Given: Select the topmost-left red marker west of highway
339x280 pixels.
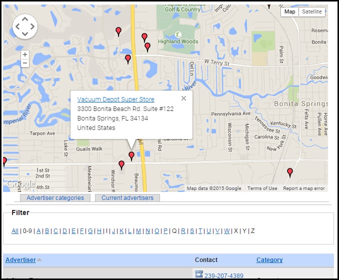Looking at the screenshot, I should click(x=118, y=32).
